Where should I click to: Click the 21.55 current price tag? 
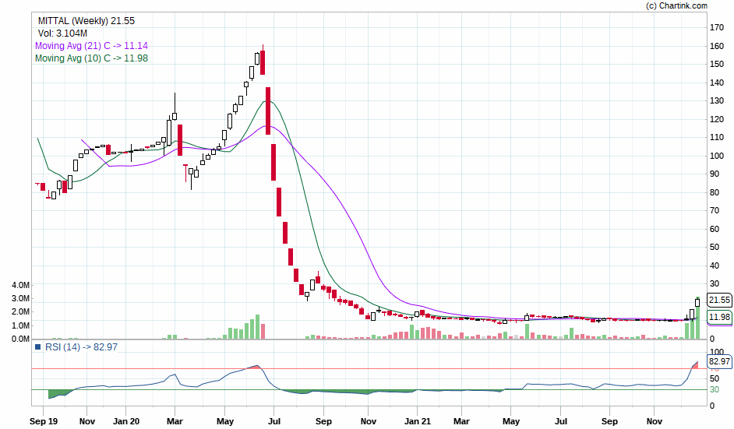(x=719, y=300)
